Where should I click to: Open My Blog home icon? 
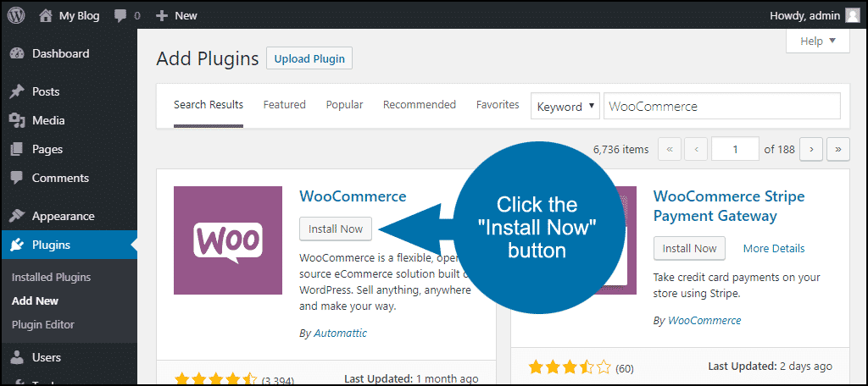[47, 16]
